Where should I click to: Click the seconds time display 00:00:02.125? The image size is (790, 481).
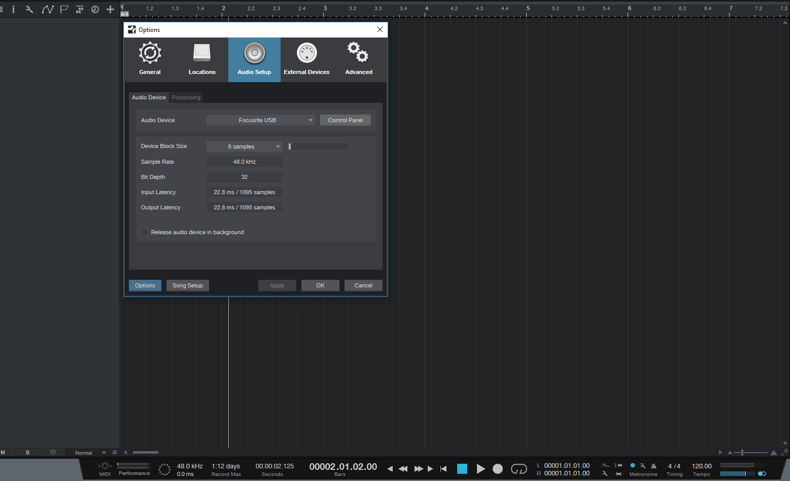(274, 466)
